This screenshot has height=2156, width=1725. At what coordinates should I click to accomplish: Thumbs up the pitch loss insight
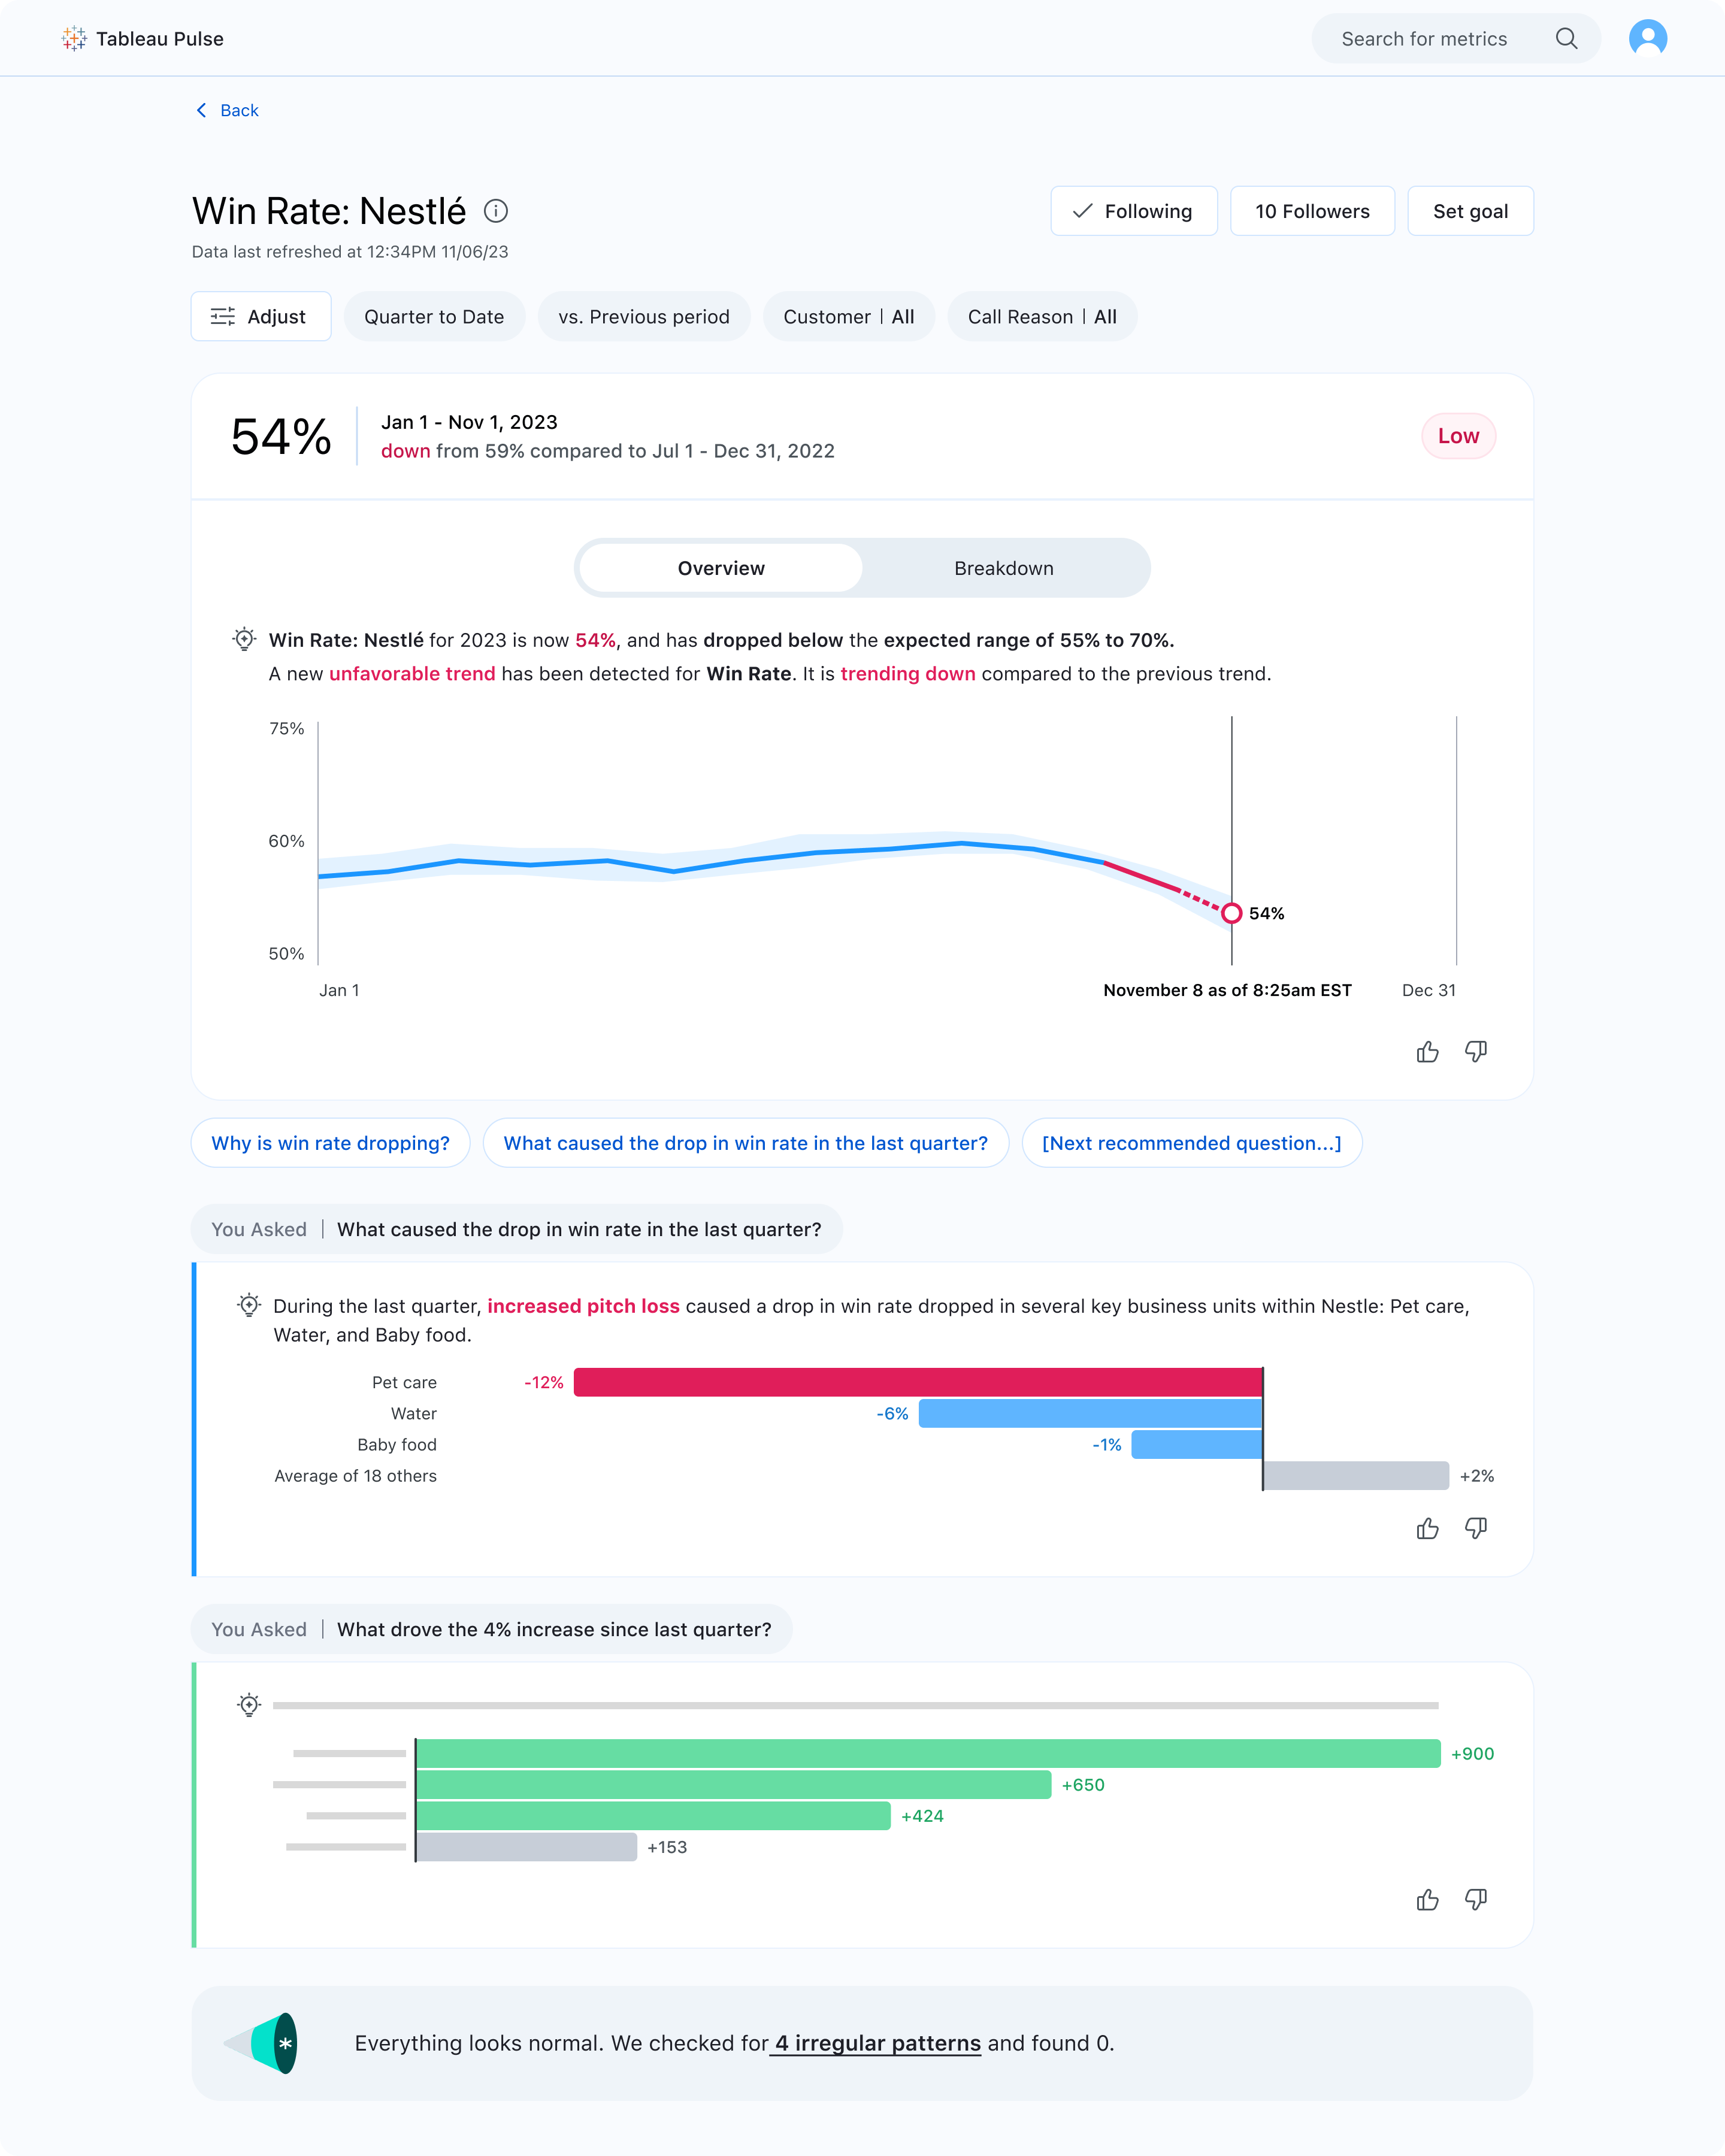1427,1529
